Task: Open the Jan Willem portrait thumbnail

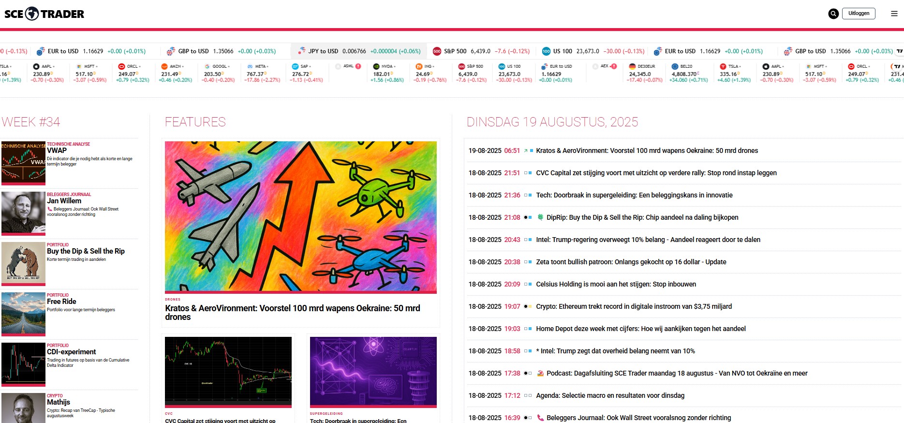Action: click(x=23, y=212)
